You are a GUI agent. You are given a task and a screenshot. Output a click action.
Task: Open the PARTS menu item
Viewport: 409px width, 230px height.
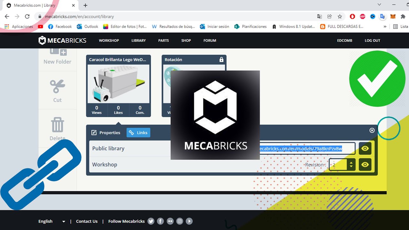pos(164,41)
